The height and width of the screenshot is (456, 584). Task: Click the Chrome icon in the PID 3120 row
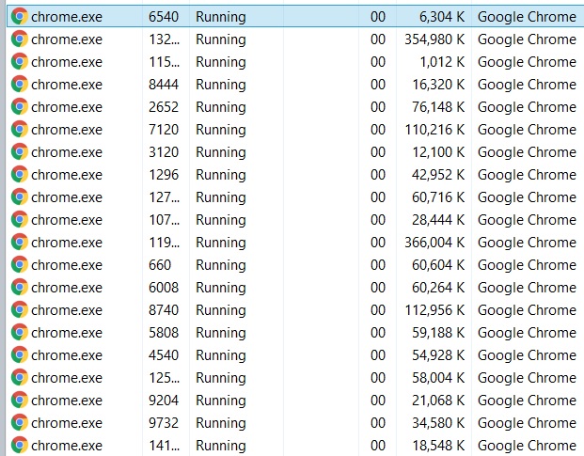pos(20,152)
